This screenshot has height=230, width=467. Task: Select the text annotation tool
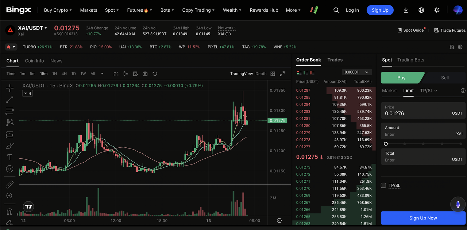[x=10, y=157]
